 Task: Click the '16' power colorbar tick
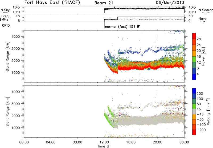(199, 57)
